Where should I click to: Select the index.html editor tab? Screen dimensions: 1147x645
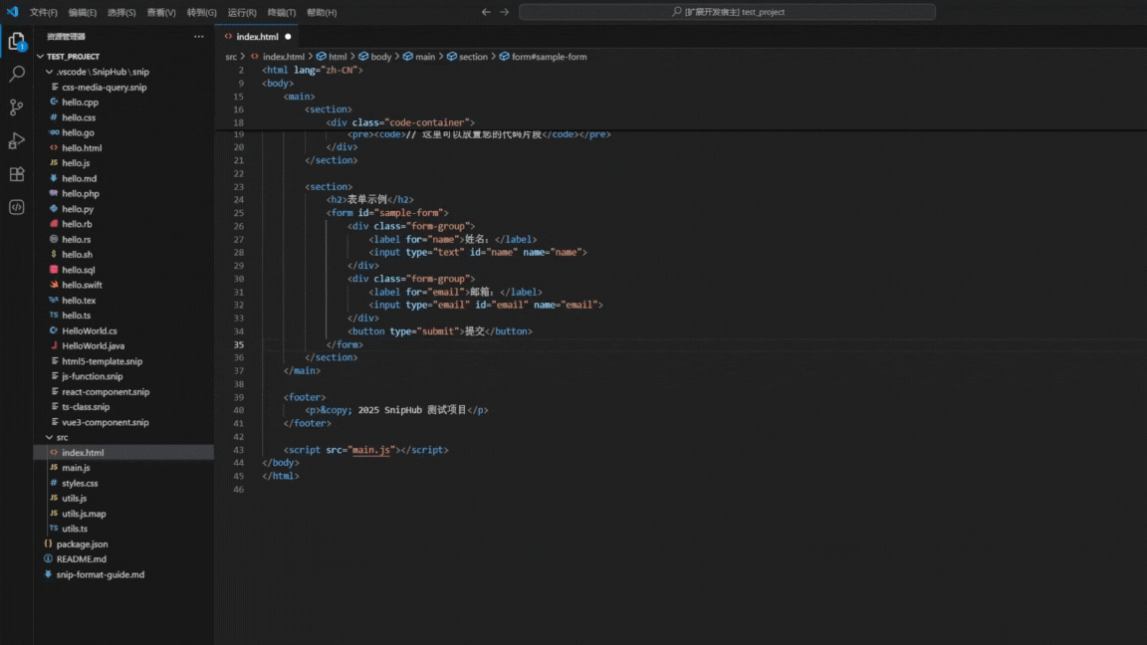[x=257, y=37]
